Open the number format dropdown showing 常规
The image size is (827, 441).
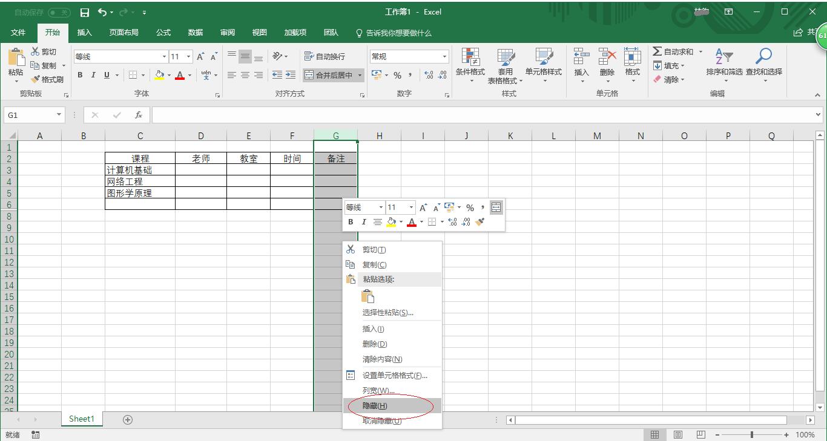[x=409, y=56]
